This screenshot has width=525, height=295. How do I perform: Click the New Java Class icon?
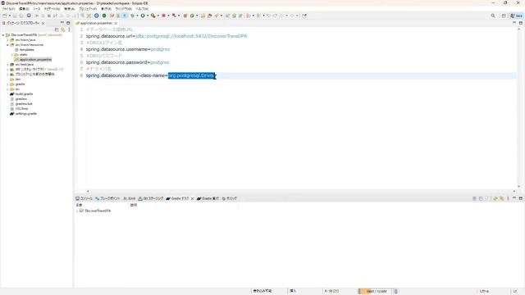(x=192, y=16)
